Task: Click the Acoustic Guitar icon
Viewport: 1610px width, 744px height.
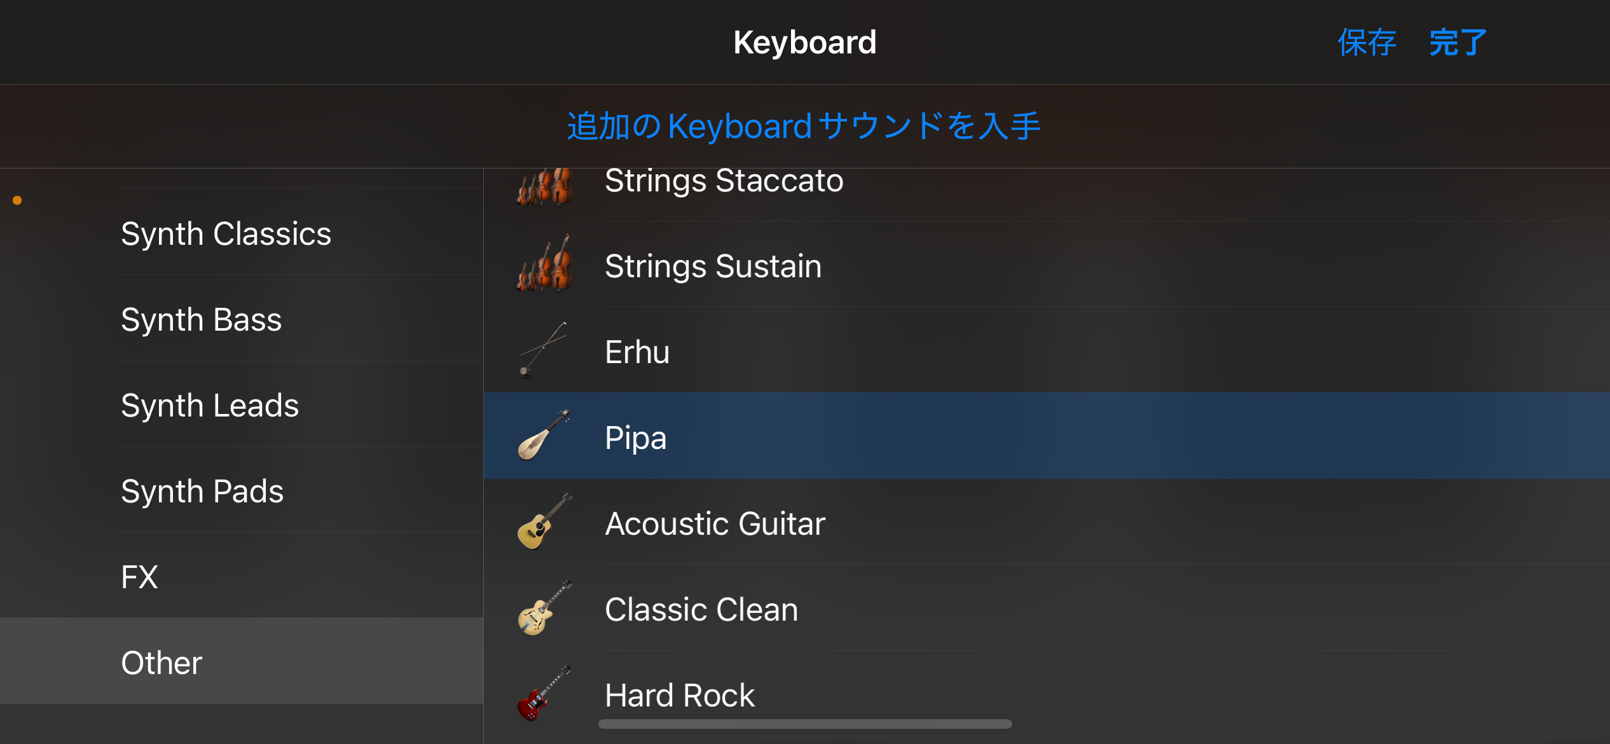Action: tap(544, 522)
